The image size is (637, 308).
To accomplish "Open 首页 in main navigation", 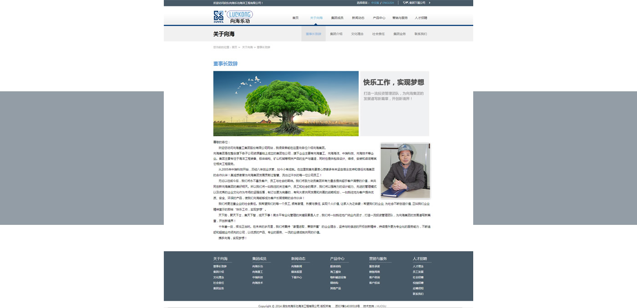I will click(x=295, y=18).
